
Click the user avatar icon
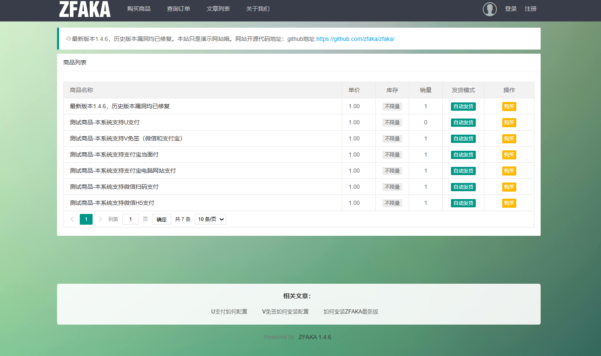point(490,9)
